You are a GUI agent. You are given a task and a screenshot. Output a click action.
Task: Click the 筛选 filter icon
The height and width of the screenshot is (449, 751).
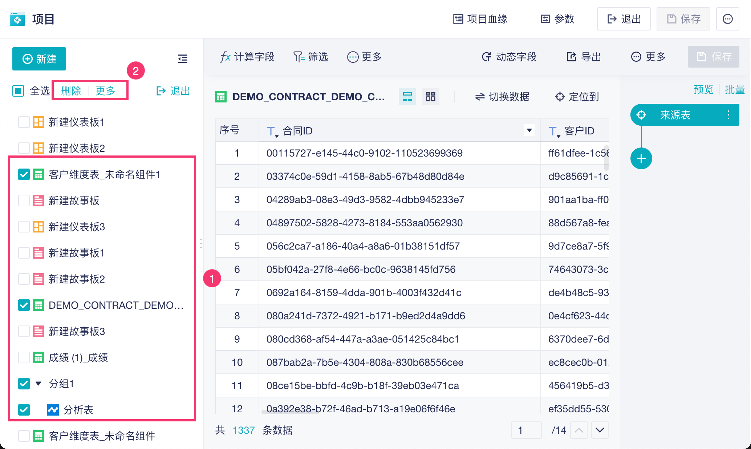click(299, 57)
